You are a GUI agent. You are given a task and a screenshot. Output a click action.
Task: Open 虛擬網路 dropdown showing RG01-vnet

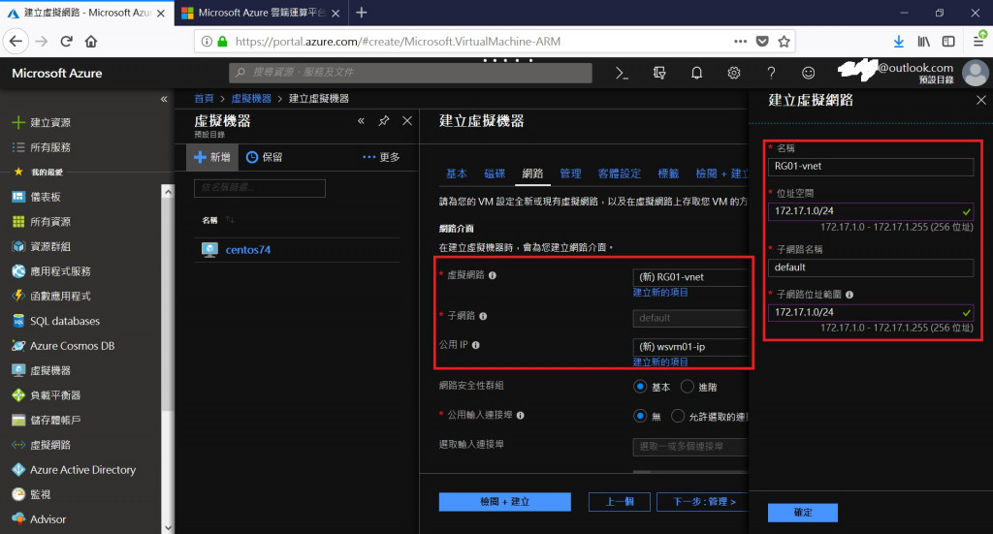pos(690,277)
